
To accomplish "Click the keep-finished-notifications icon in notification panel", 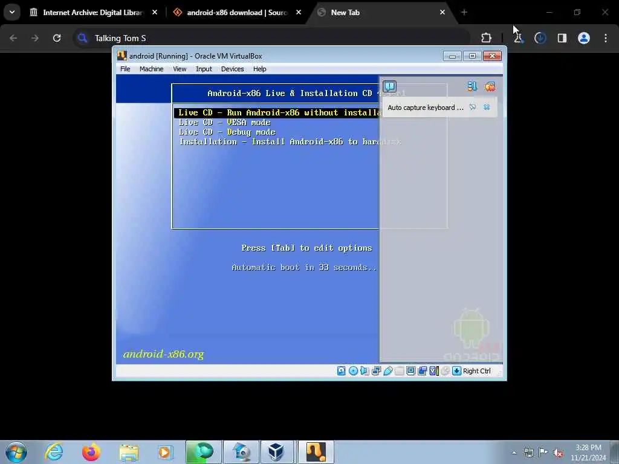I will [x=472, y=86].
